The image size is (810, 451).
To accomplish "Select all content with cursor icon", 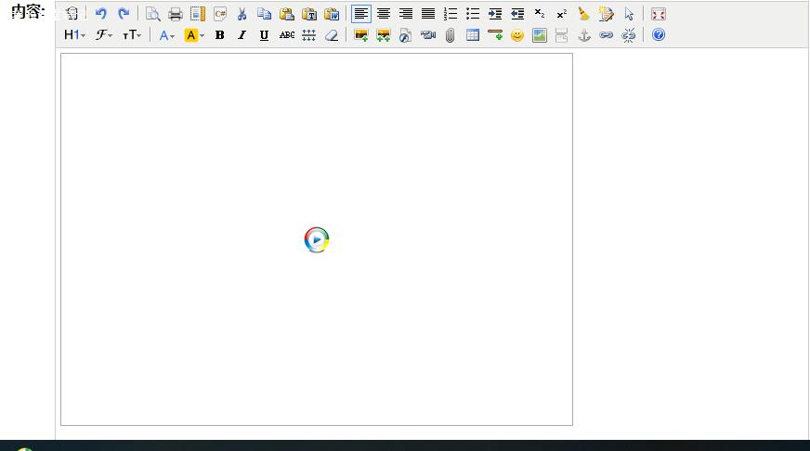I will (x=629, y=14).
